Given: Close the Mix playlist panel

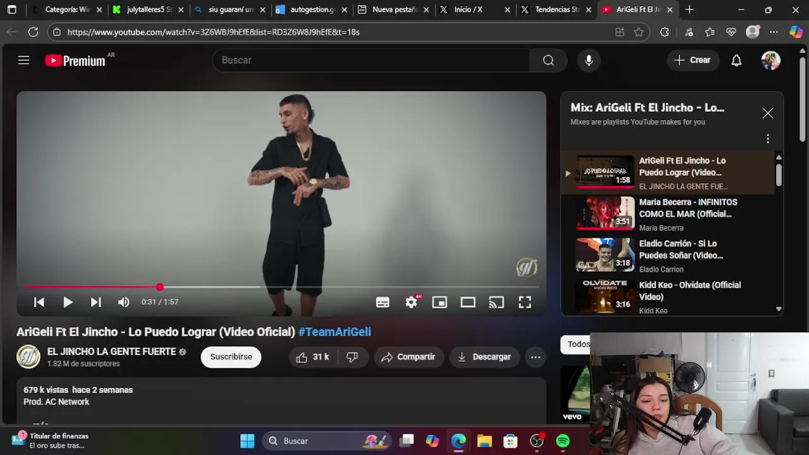Looking at the screenshot, I should [767, 113].
